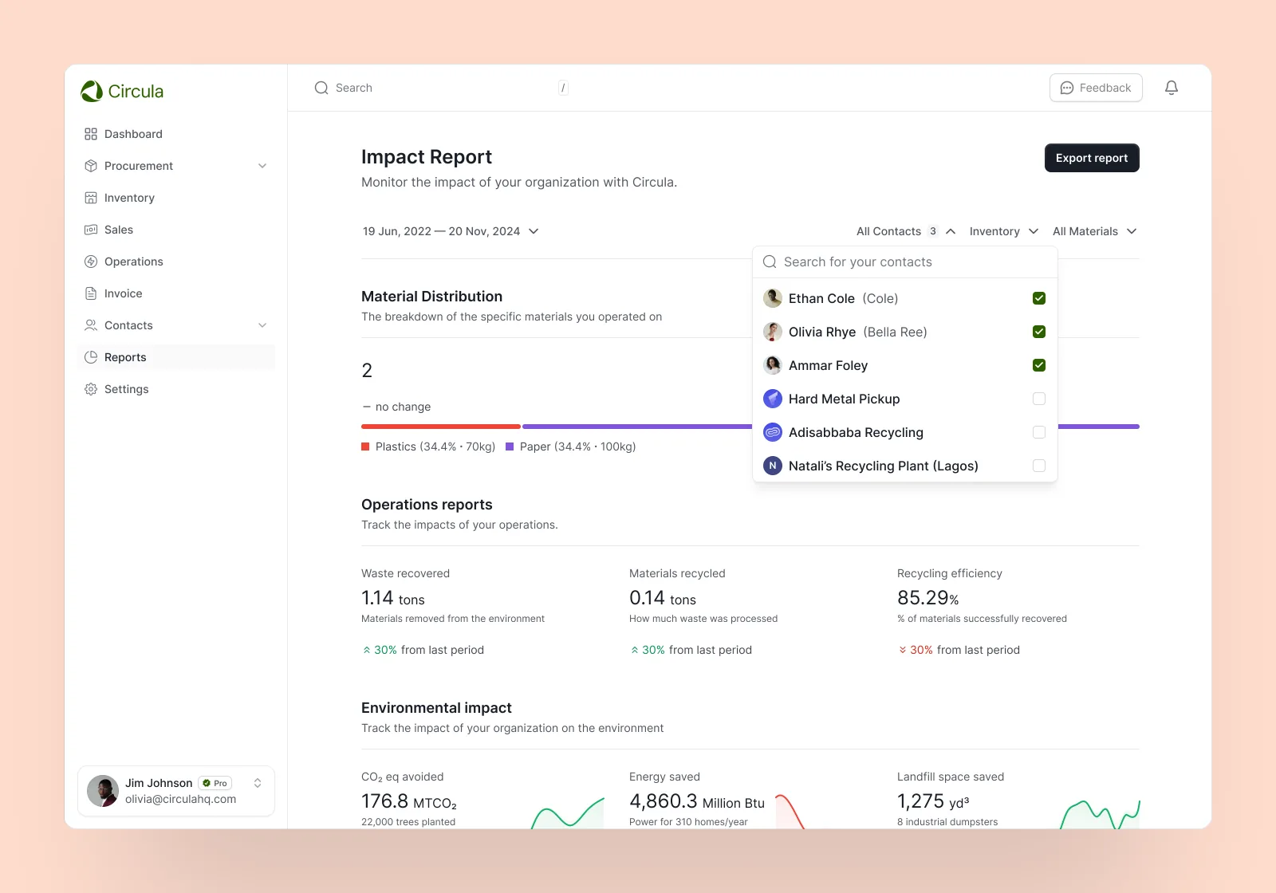Image resolution: width=1276 pixels, height=893 pixels.
Task: Click the Feedback button
Action: pyautogui.click(x=1096, y=88)
